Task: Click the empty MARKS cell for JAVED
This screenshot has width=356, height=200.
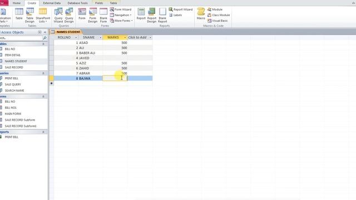Action: [115, 58]
